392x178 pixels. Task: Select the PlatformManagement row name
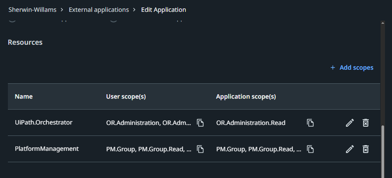coord(46,149)
